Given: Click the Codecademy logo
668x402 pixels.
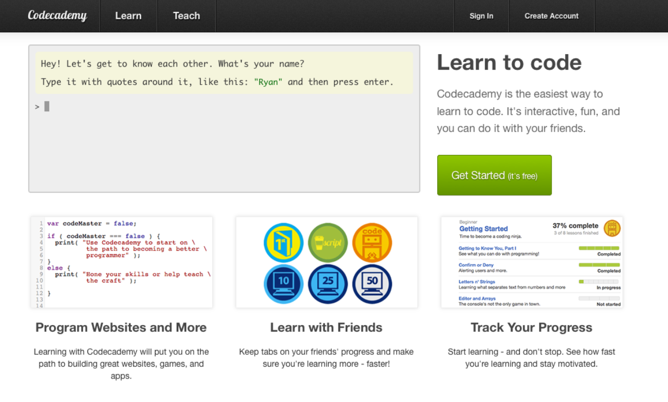Looking at the screenshot, I should [x=57, y=16].
